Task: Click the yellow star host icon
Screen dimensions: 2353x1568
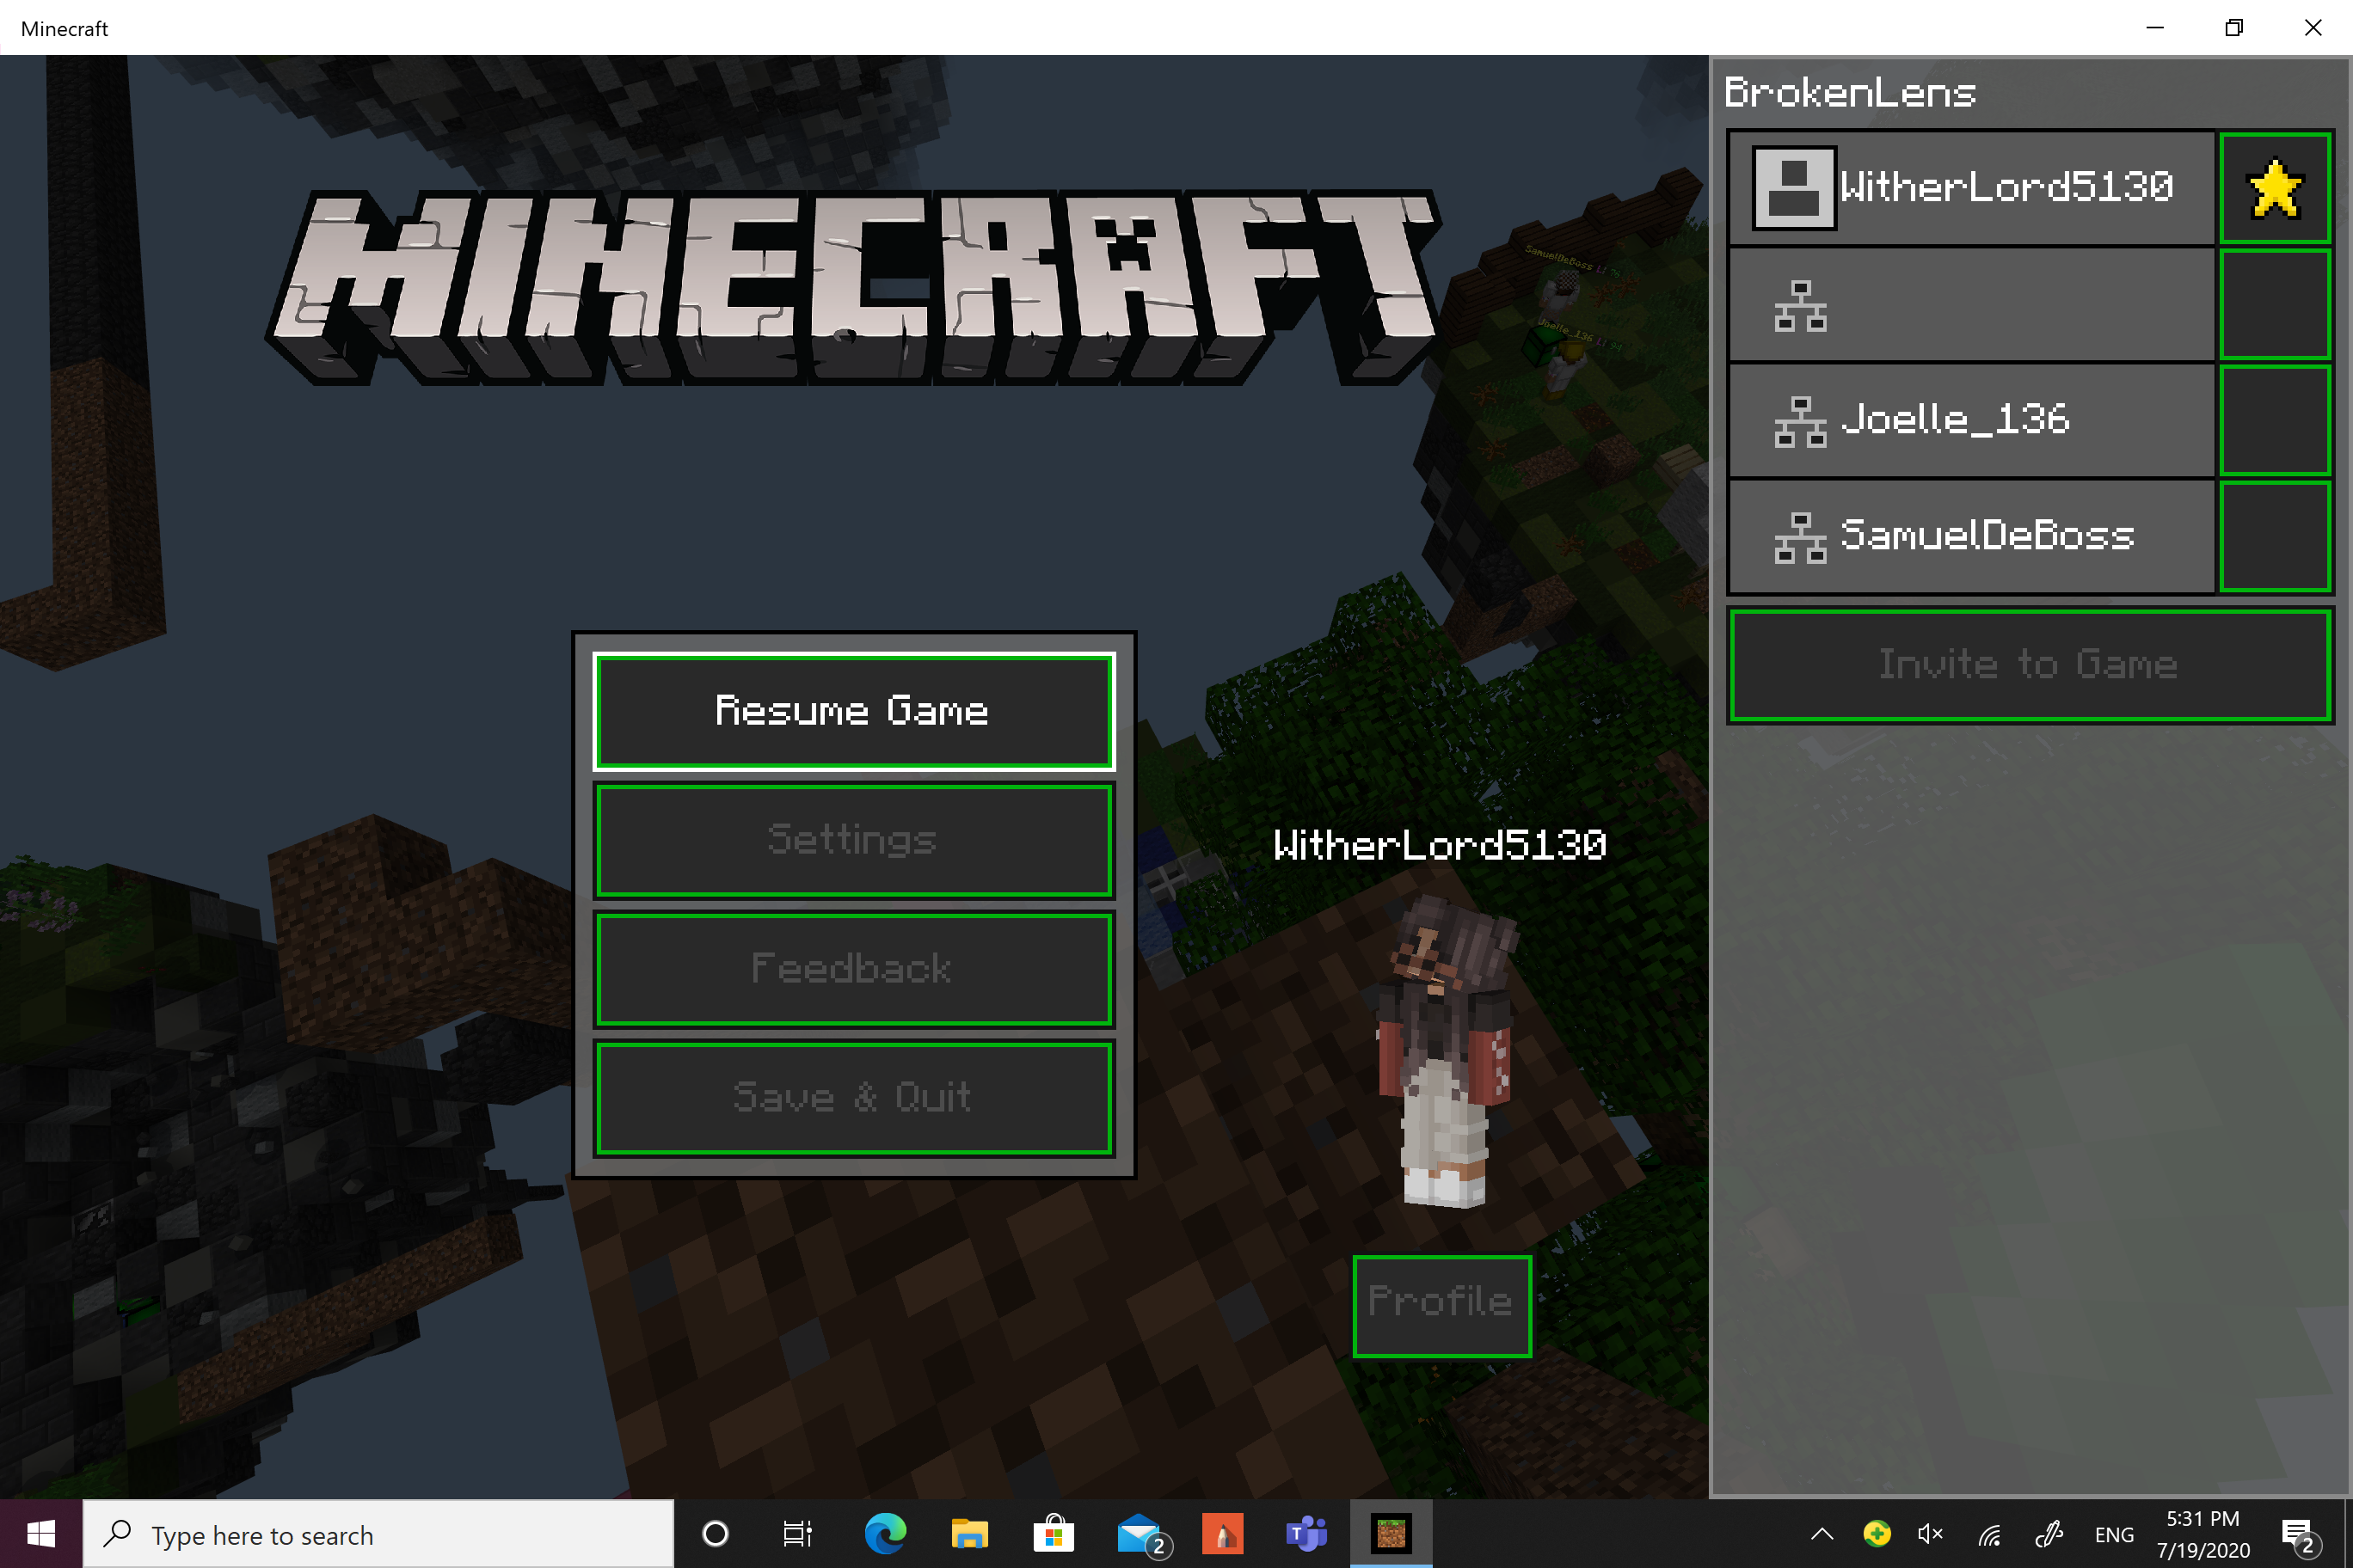Action: (x=2275, y=188)
